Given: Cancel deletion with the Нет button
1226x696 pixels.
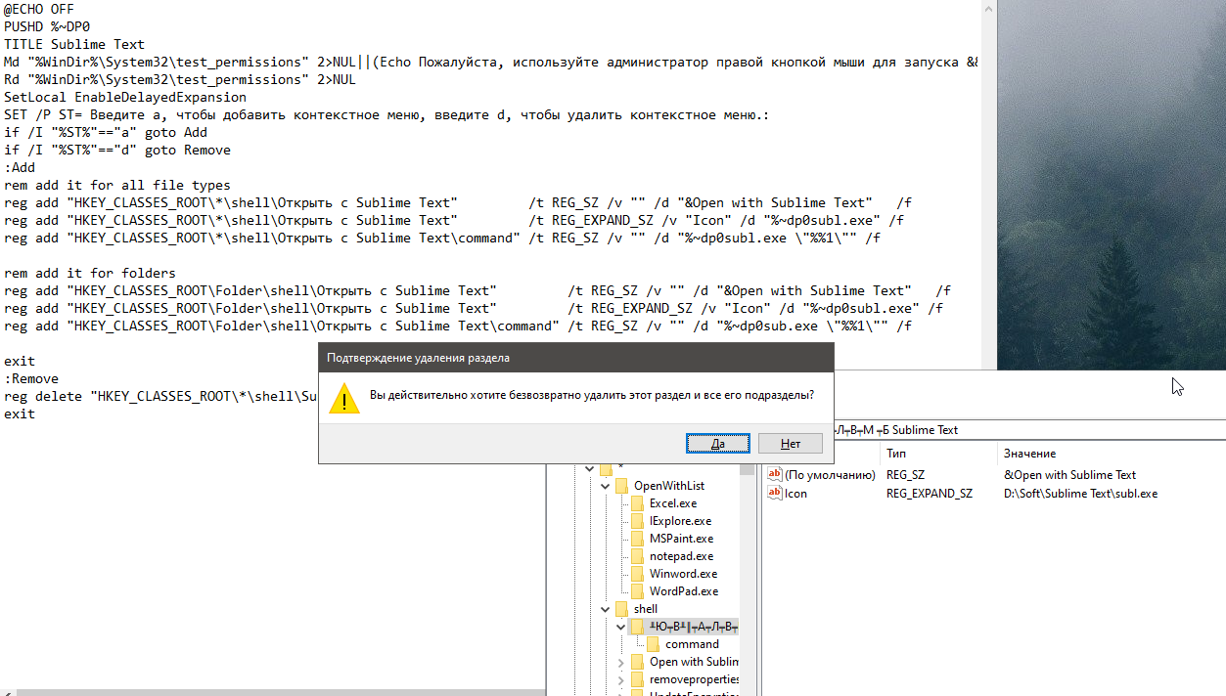Looking at the screenshot, I should click(x=791, y=444).
